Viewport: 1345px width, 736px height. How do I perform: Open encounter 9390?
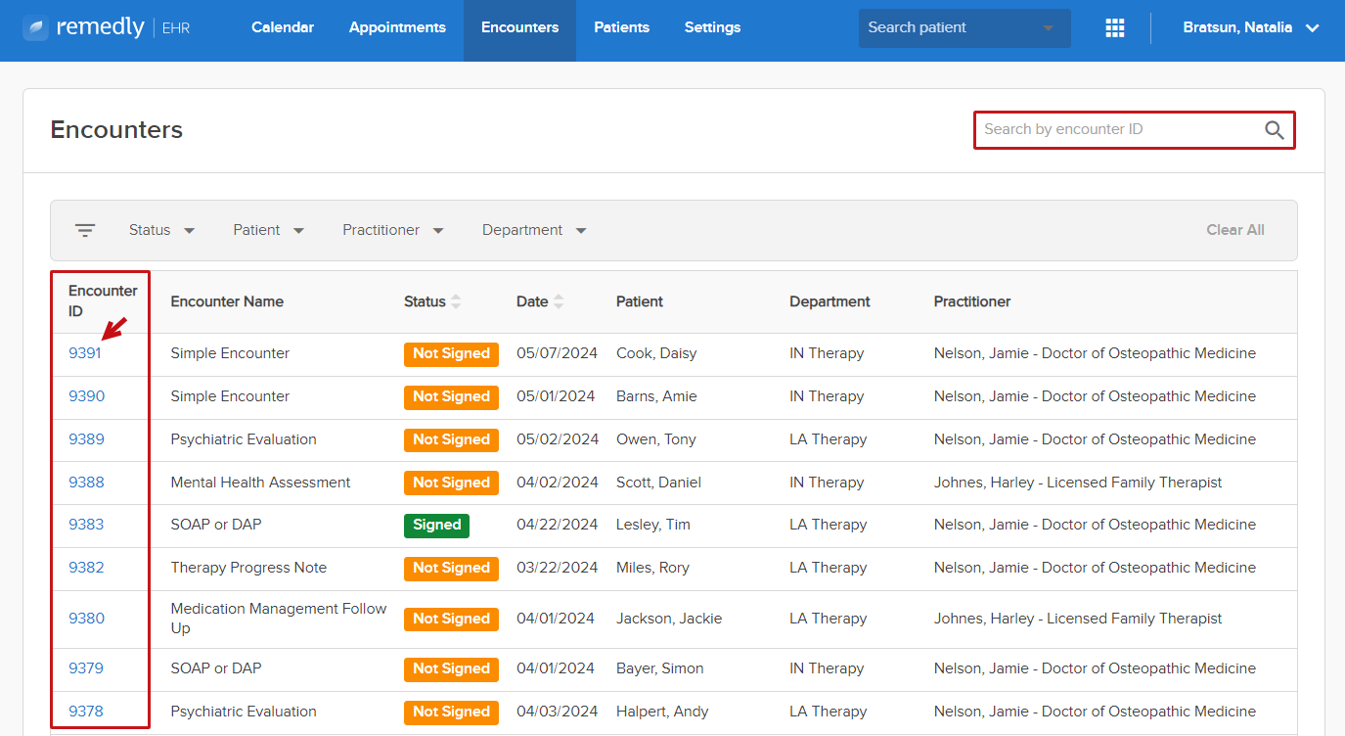point(86,396)
